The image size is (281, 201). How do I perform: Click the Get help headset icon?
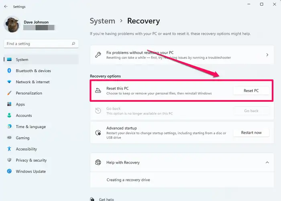point(92,199)
